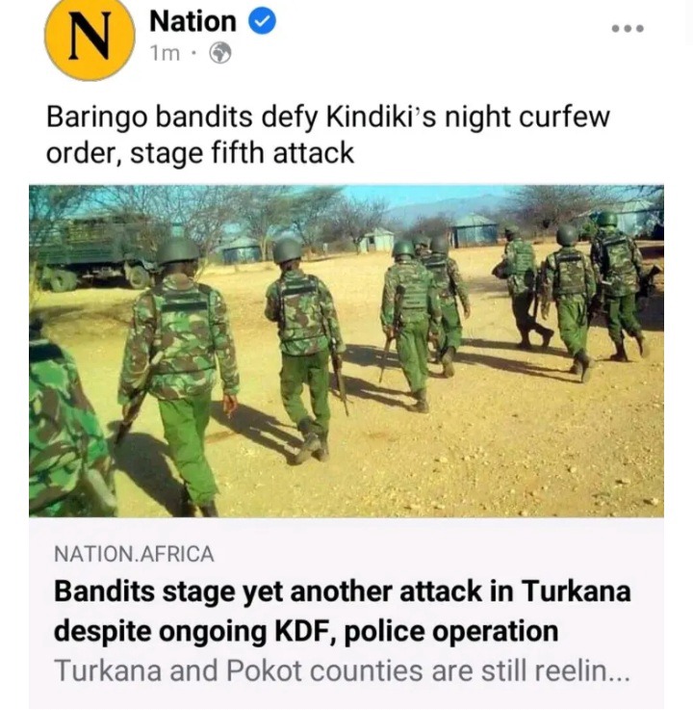Select the caption line 'Baringo bandits defy Kindiki's night curfew'
Viewport: 693px width, 710px height.
coord(328,117)
